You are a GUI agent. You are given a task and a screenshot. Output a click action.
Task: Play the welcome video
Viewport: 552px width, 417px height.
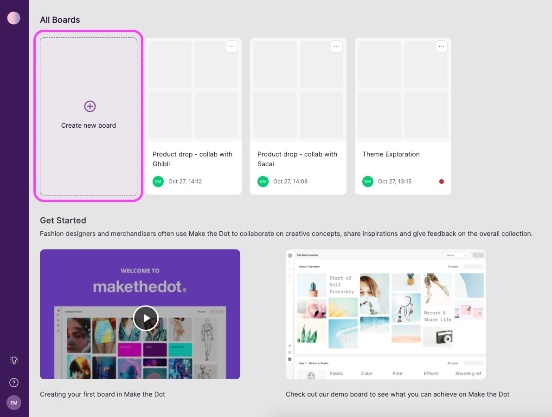146,318
